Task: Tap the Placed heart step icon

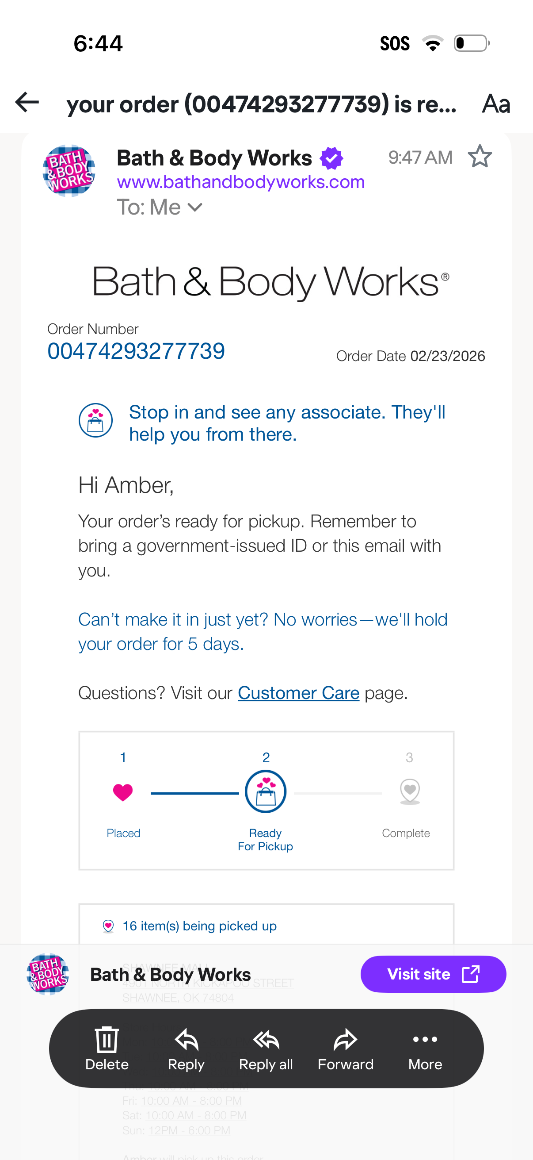Action: click(122, 792)
